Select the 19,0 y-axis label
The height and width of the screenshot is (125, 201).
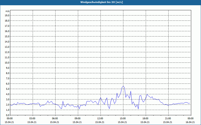[7, 15]
